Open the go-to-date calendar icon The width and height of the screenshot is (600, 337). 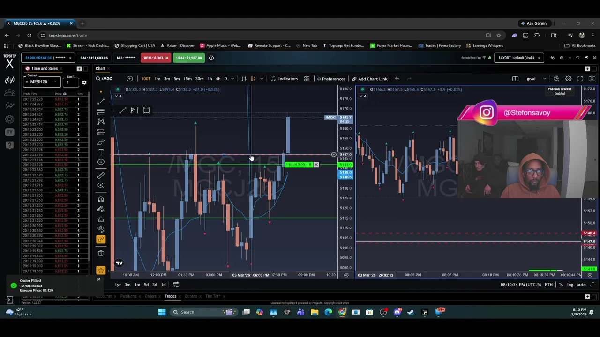click(x=176, y=285)
